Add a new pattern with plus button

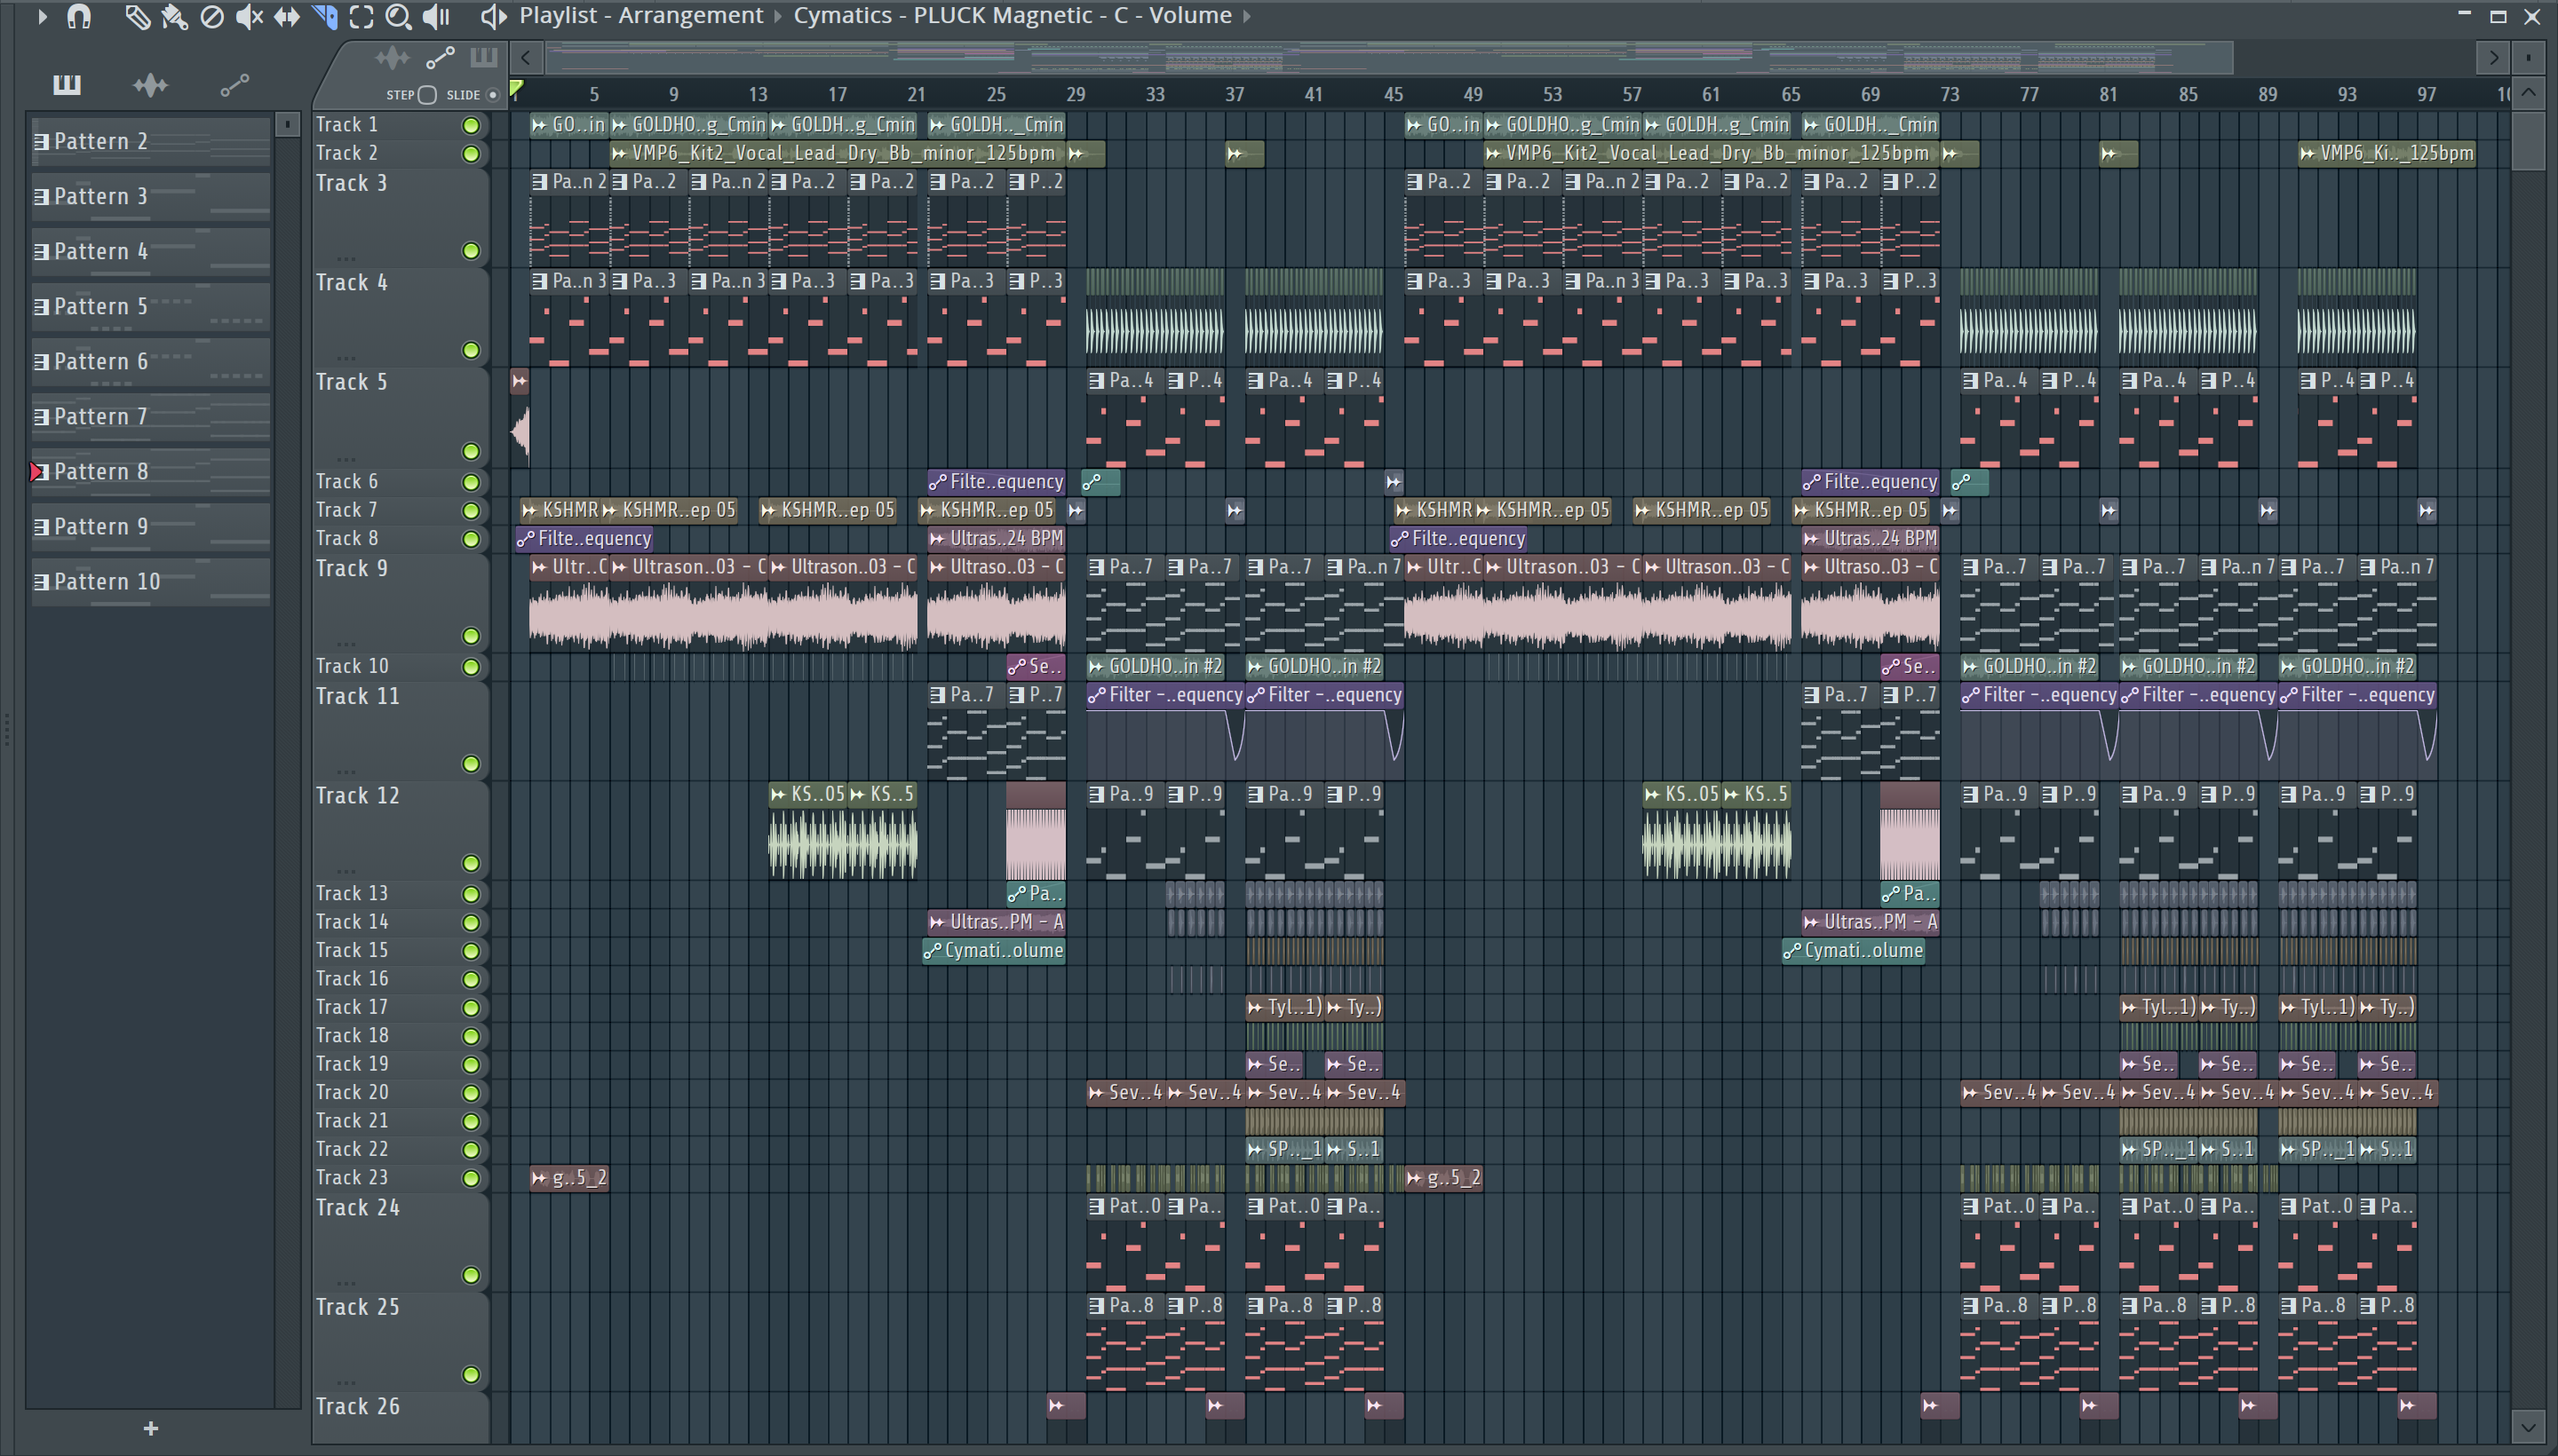tap(151, 1428)
